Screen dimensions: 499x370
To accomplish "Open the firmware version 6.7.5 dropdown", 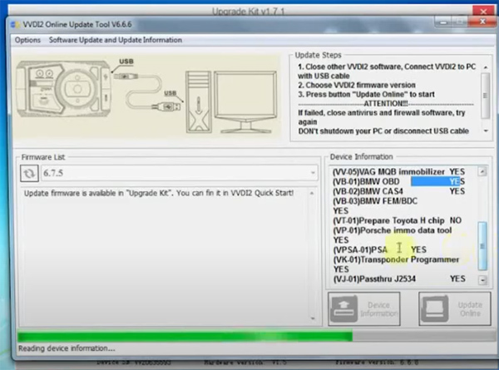I will [180, 173].
